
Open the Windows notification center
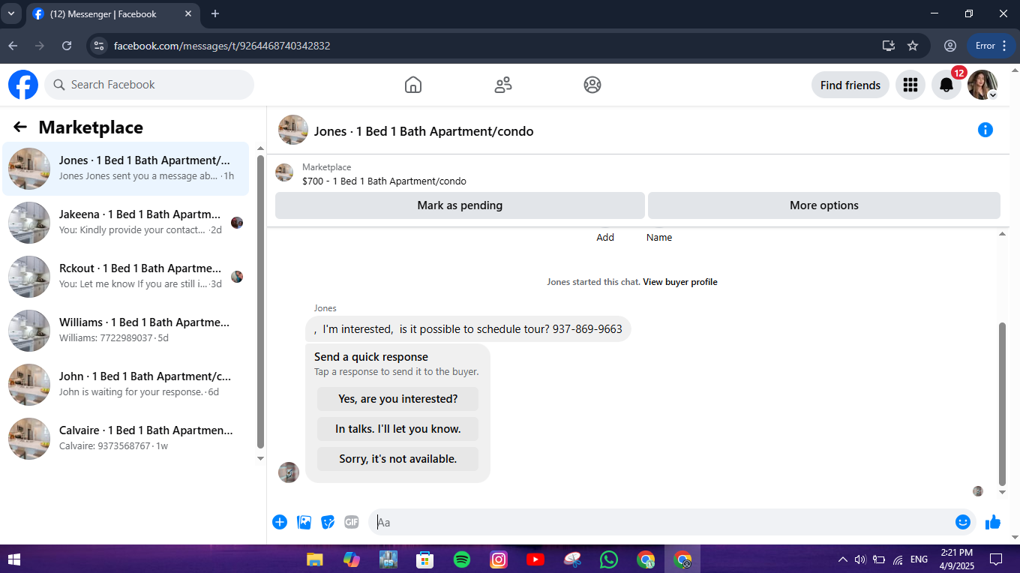[996, 559]
